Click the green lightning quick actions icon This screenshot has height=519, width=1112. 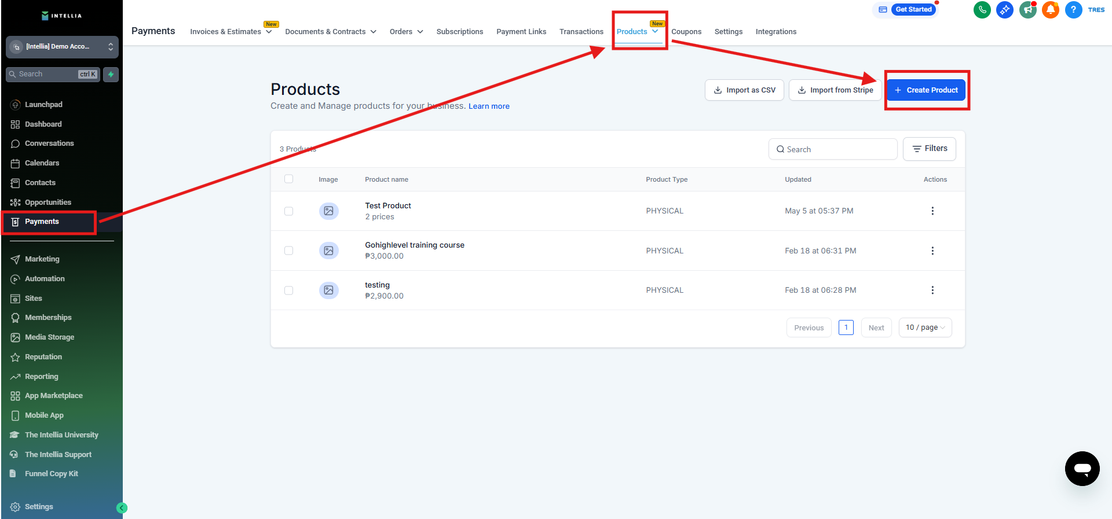[x=111, y=75]
